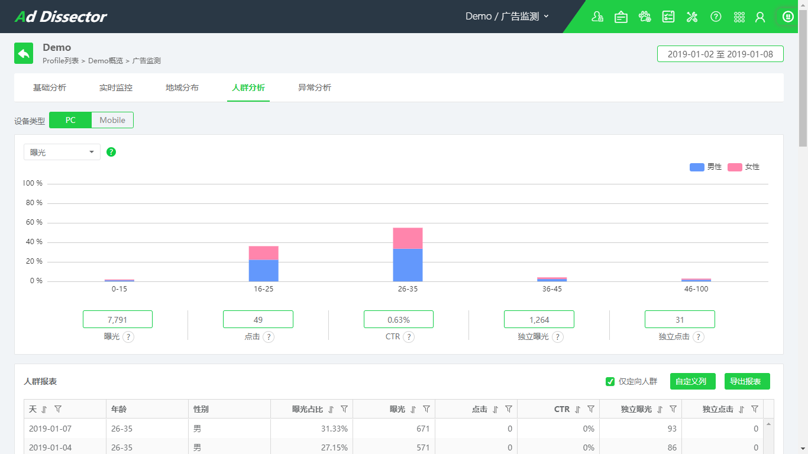Click the user lock permissions icon
808x454 pixels.
coord(597,17)
